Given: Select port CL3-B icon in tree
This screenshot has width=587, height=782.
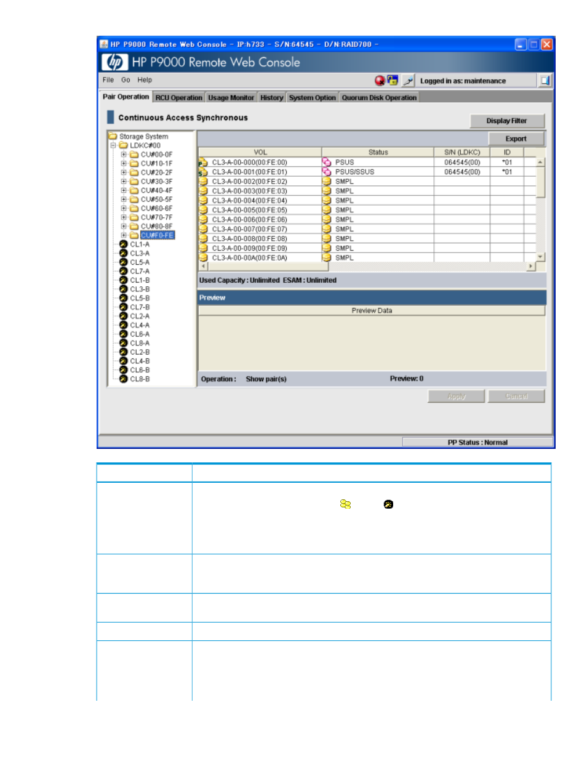Looking at the screenshot, I should pos(123,289).
